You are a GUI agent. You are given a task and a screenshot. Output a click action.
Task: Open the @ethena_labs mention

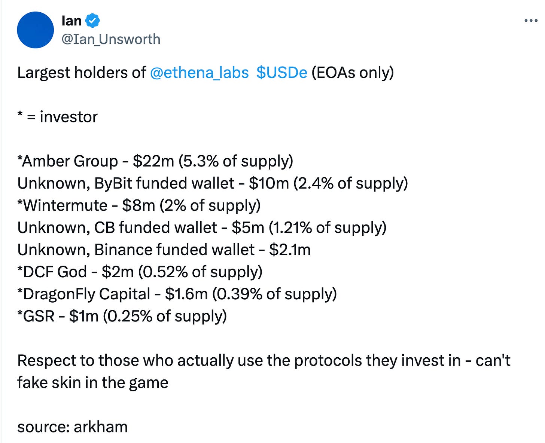[x=199, y=73]
